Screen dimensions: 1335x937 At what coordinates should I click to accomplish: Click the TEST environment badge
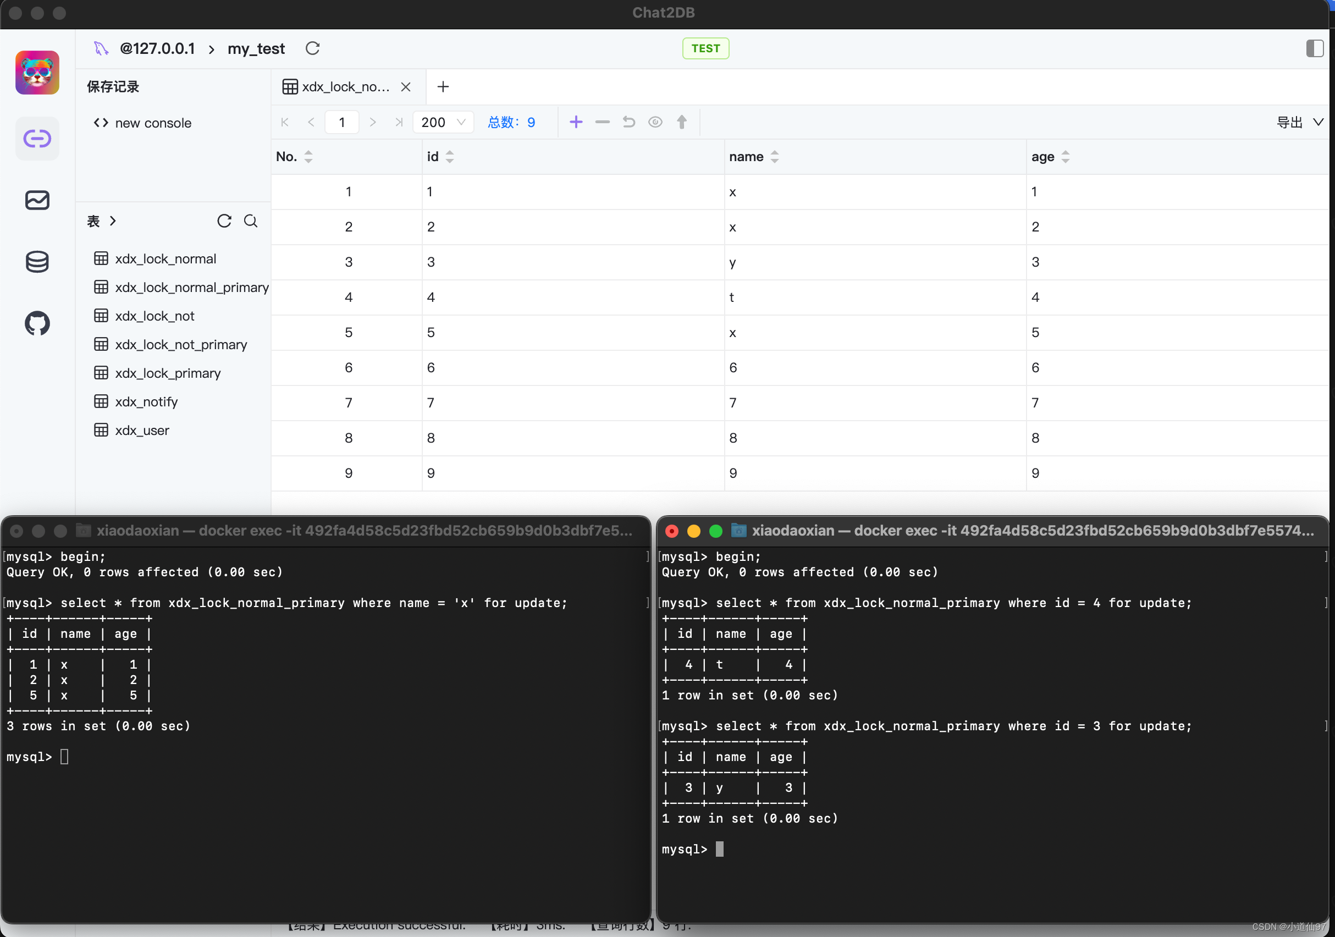click(x=705, y=48)
